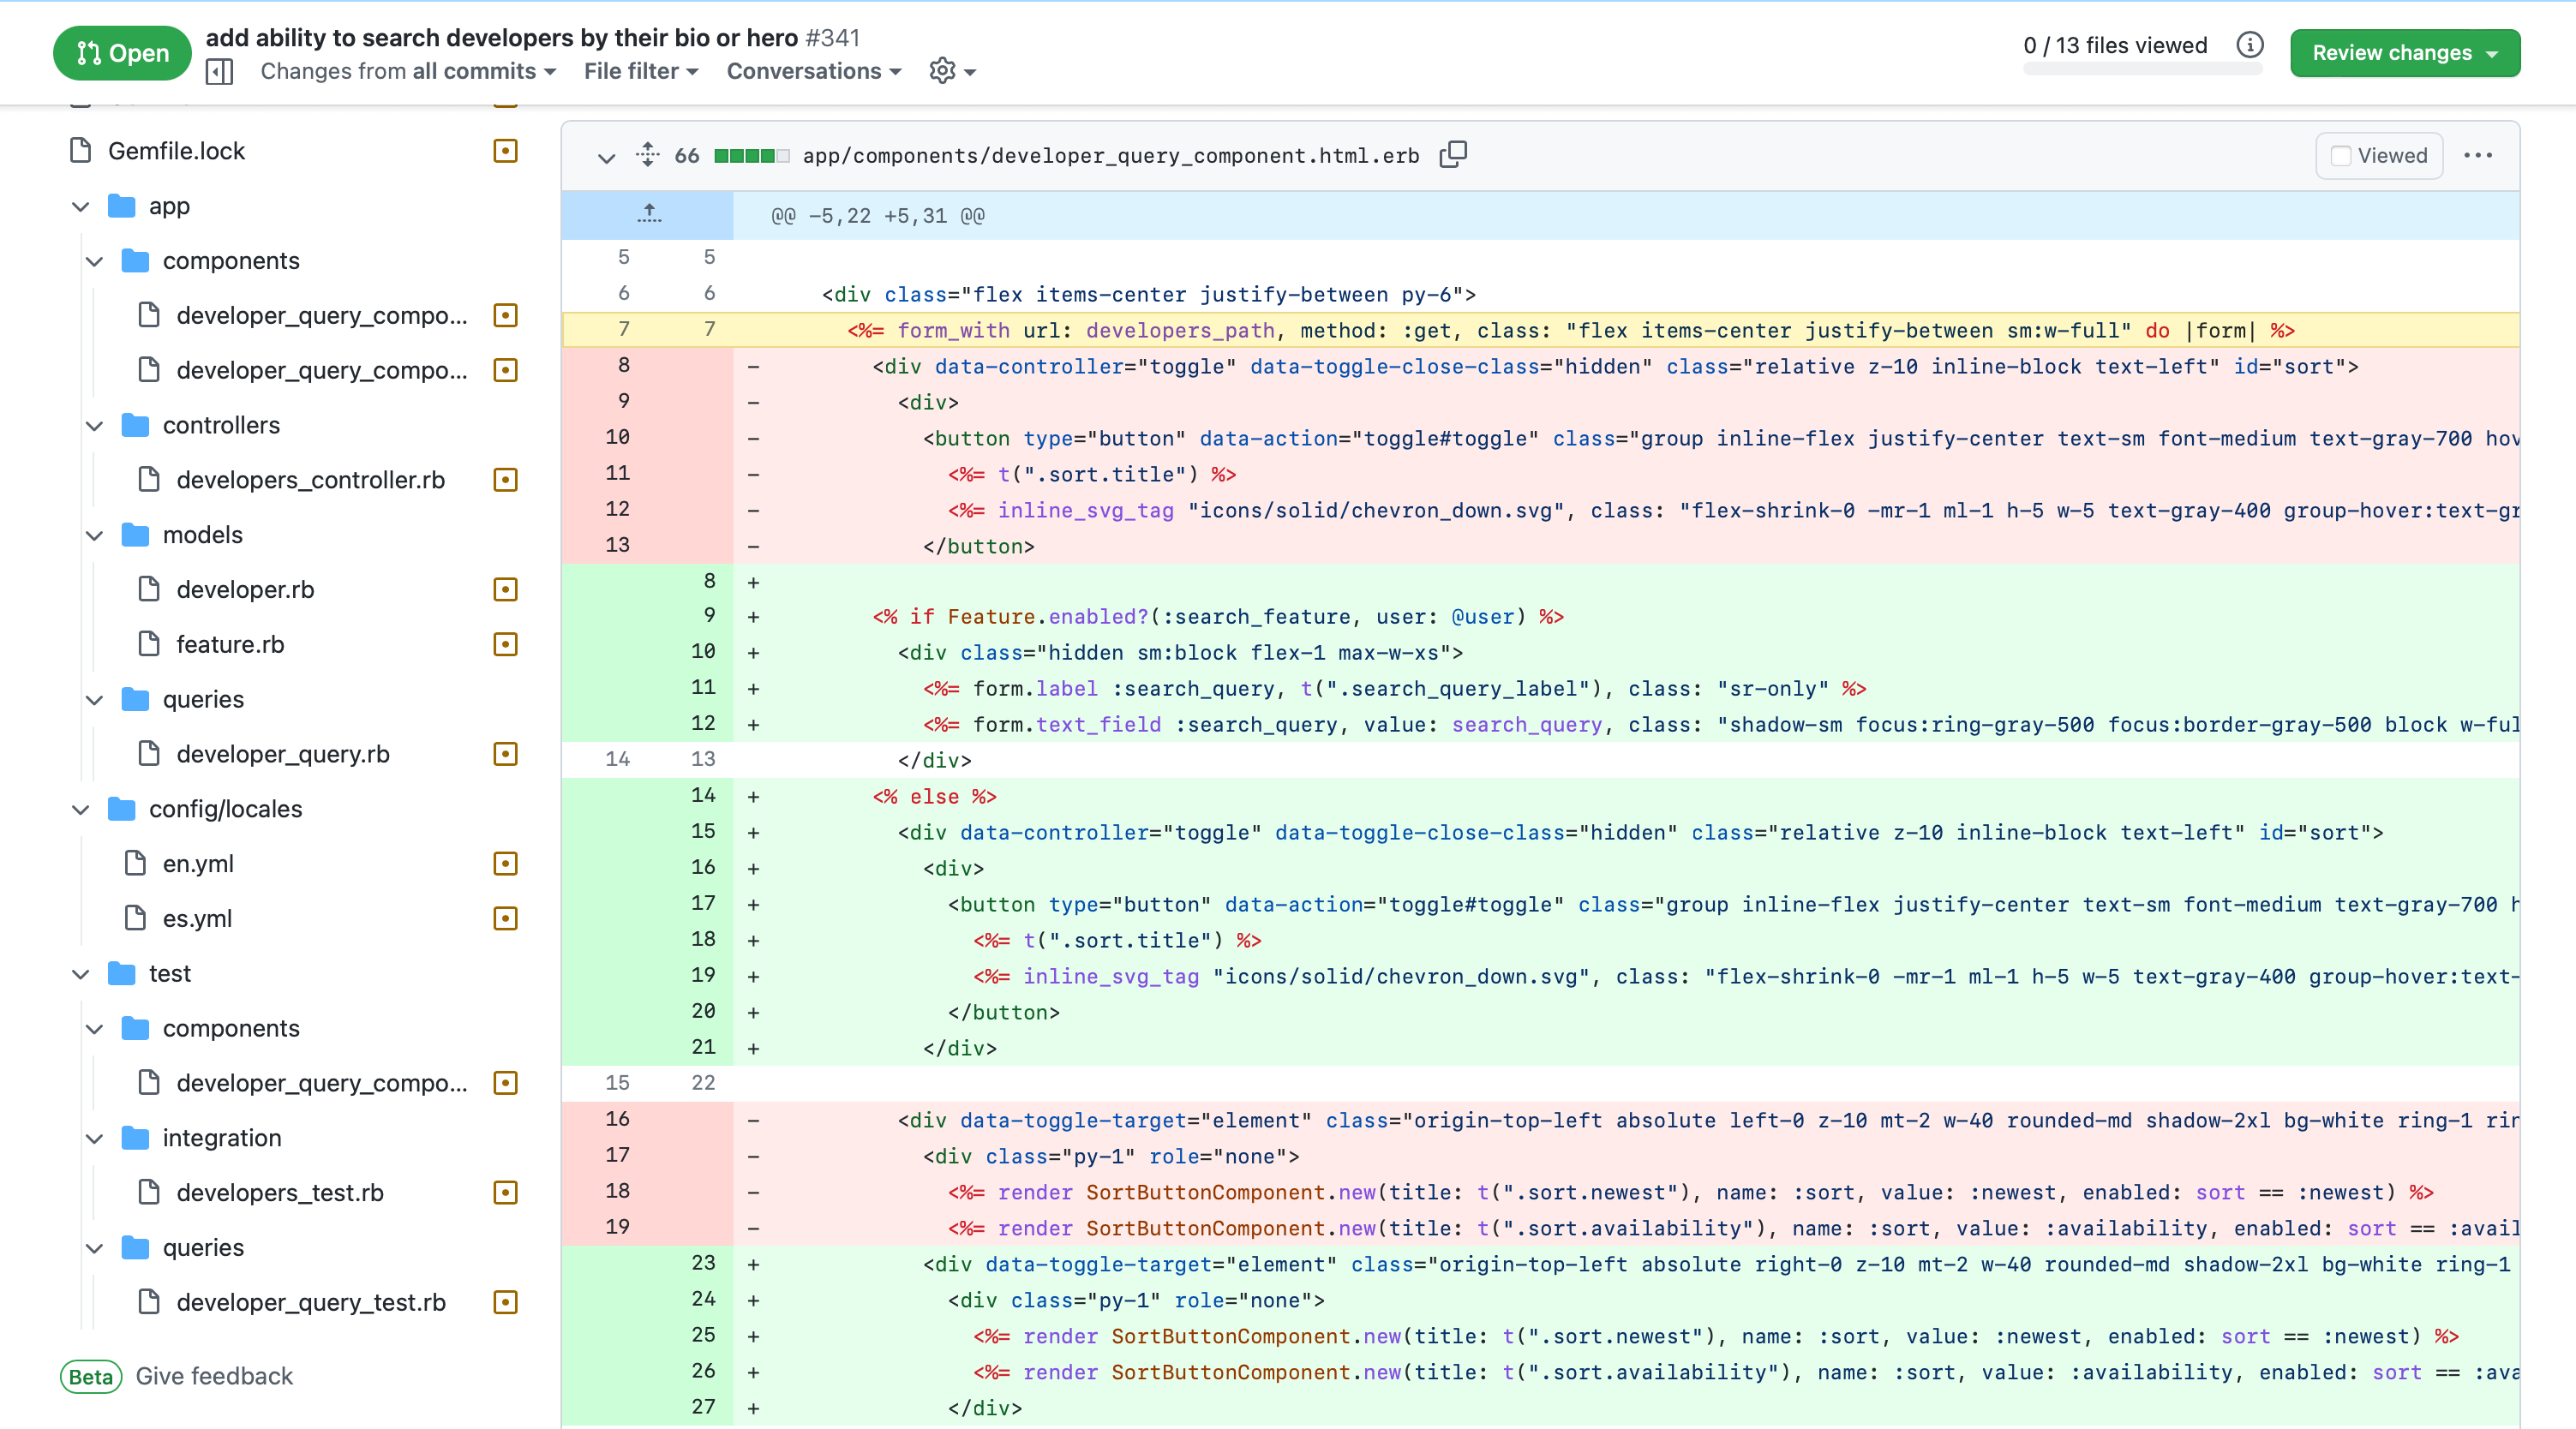The width and height of the screenshot is (2576, 1429).
Task: Mark file as Viewed checkbox
Action: [2341, 156]
